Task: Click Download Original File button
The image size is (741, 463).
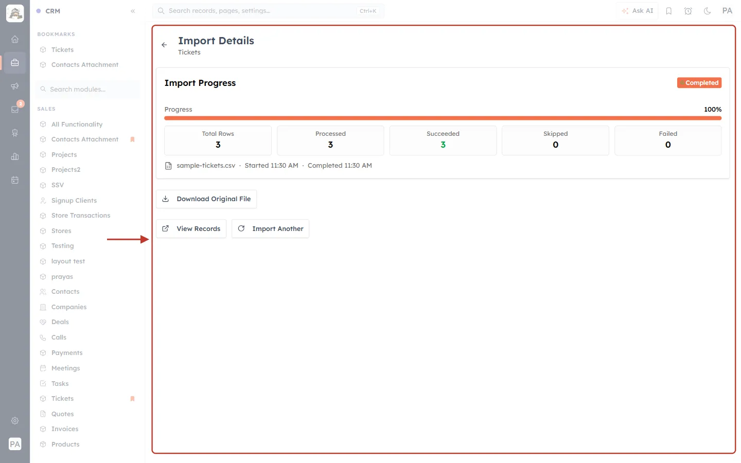Action: coord(206,199)
